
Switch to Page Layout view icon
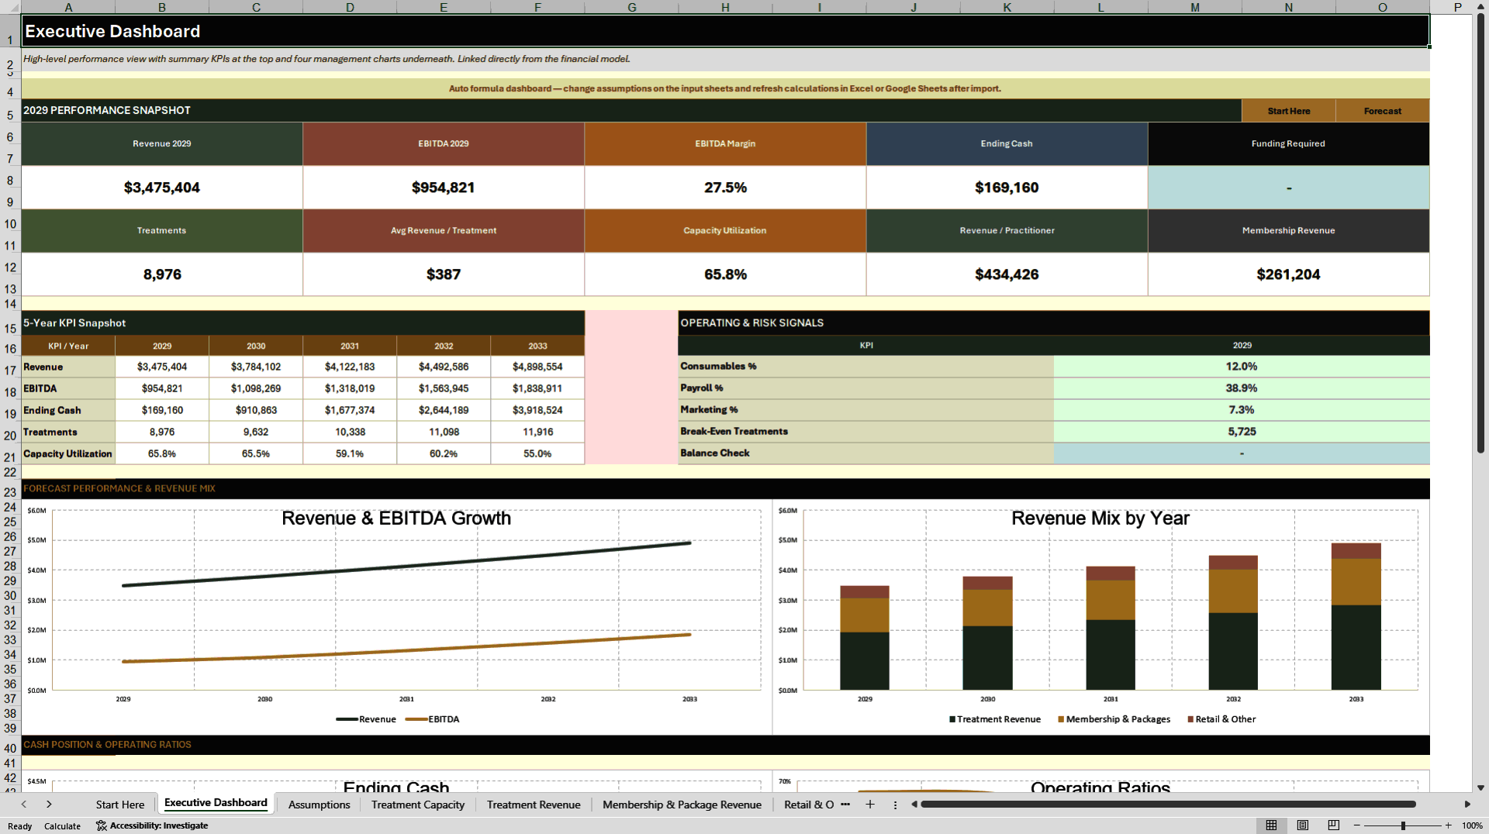[1303, 825]
